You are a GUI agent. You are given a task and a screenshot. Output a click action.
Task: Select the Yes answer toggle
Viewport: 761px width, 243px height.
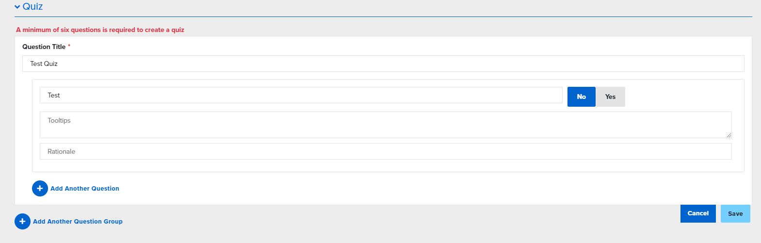pyautogui.click(x=610, y=97)
